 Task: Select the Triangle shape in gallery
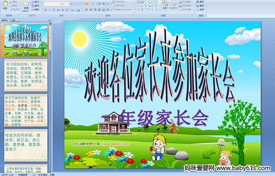142,6
